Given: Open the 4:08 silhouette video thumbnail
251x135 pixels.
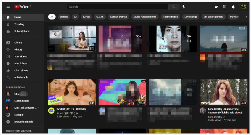Looking at the screenshot, I should (x=223, y=39).
